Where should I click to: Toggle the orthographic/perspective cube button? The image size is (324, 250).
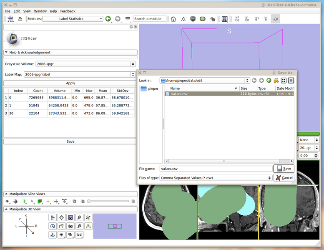62,226
